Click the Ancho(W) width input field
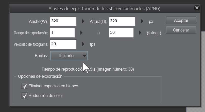 pyautogui.click(x=63, y=21)
